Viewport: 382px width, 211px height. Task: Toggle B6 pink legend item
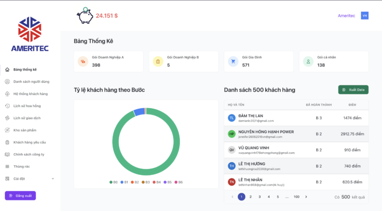coord(179,182)
